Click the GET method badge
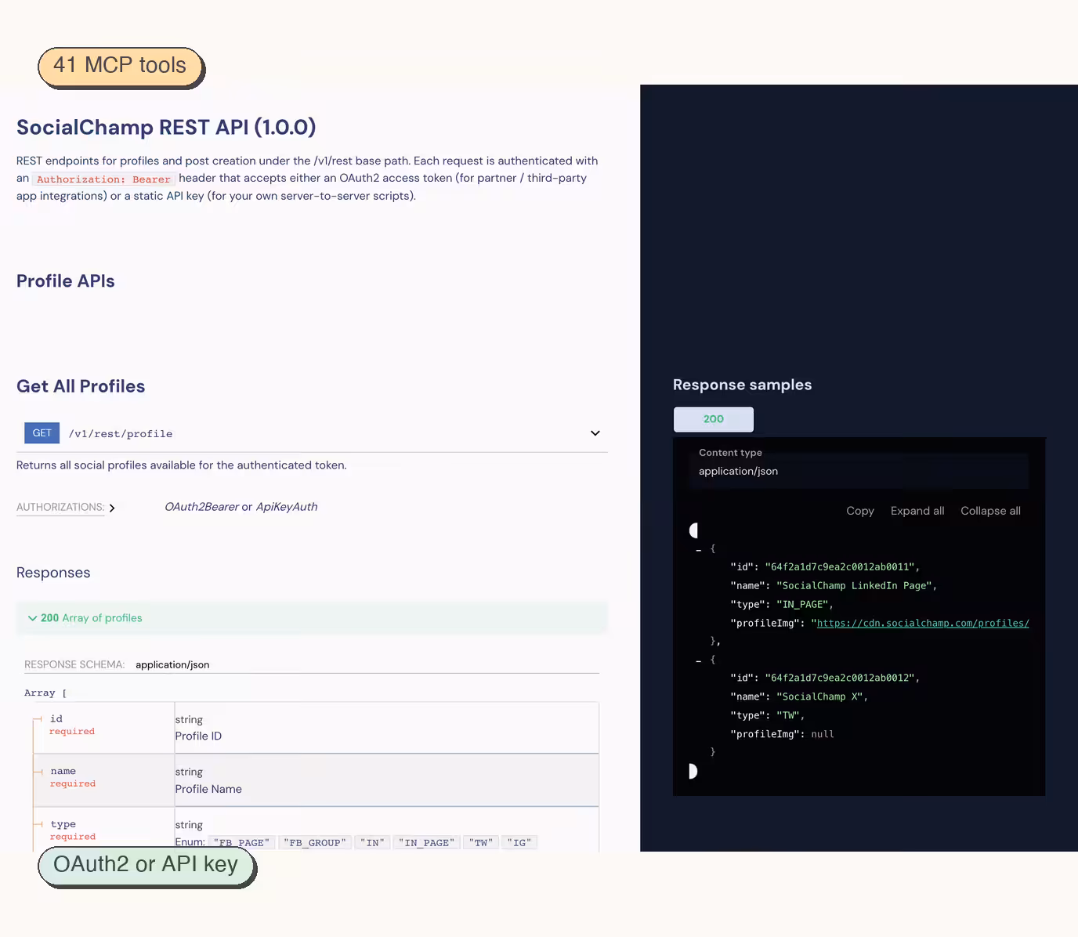Image resolution: width=1078 pixels, height=937 pixels. click(42, 433)
